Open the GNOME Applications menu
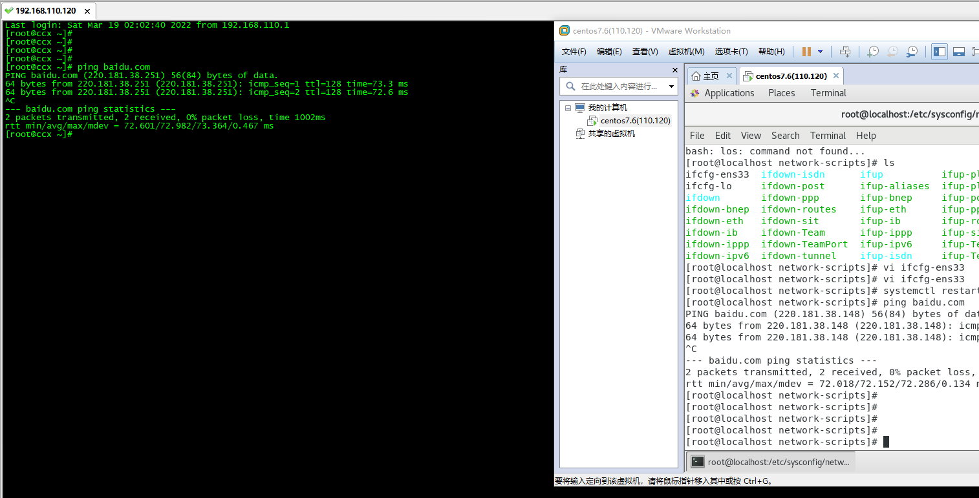 coord(729,93)
